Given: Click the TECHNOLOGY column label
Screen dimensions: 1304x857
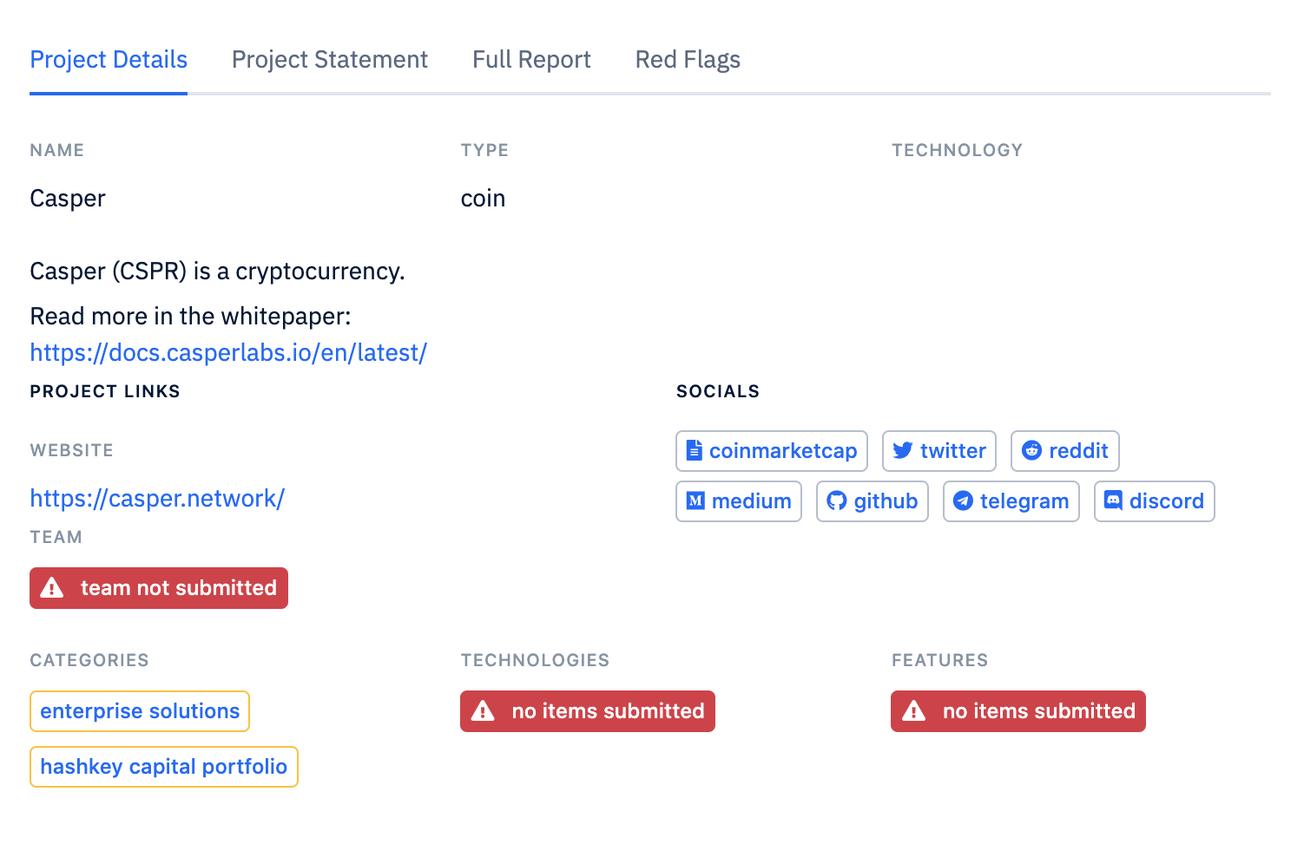Looking at the screenshot, I should click(958, 150).
